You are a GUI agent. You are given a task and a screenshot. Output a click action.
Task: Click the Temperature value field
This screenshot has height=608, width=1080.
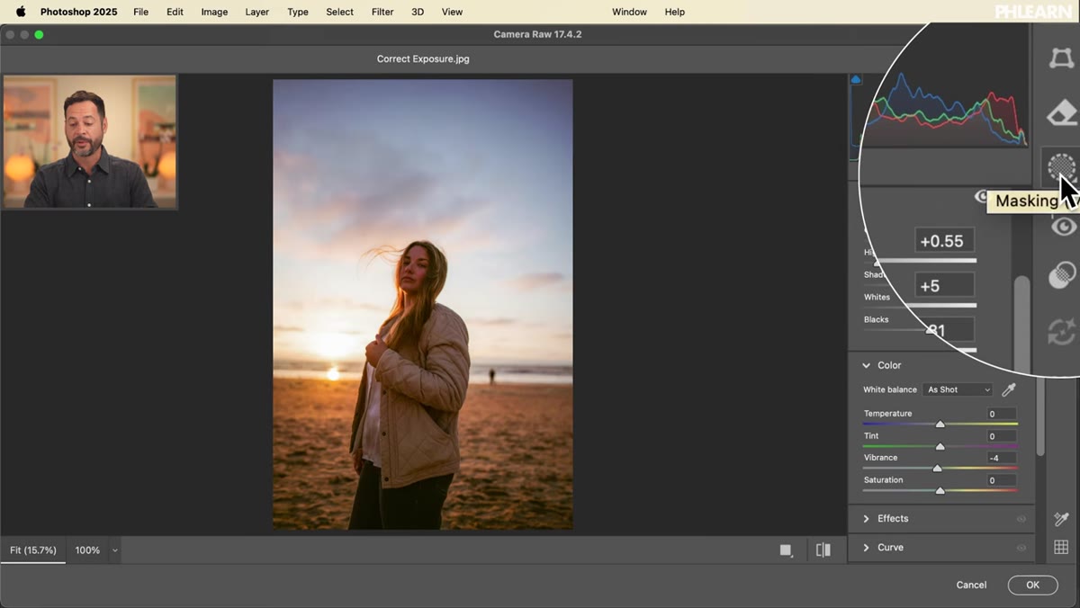tap(1001, 414)
